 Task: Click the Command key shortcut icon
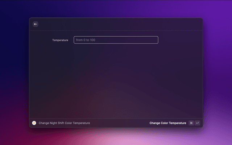[191, 123]
